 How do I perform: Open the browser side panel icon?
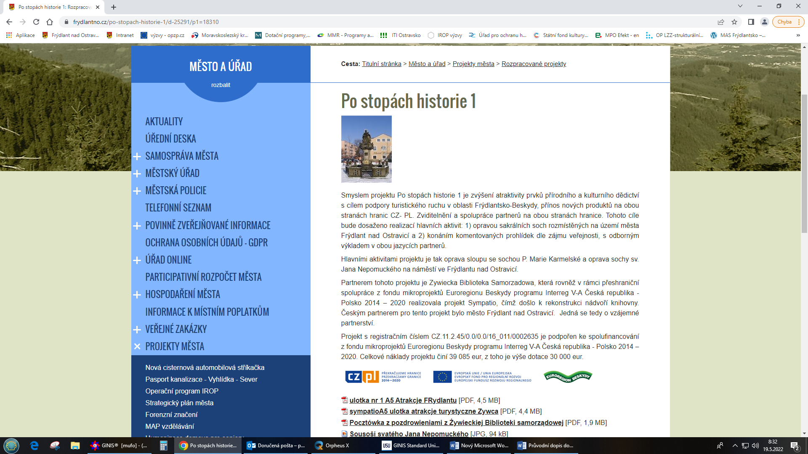pyautogui.click(x=751, y=22)
